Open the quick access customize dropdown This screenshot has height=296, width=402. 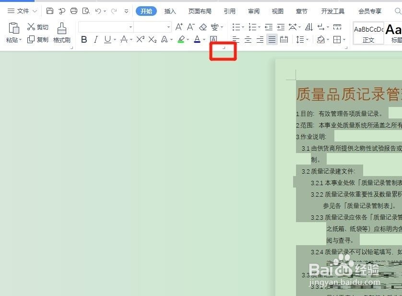pos(126,11)
